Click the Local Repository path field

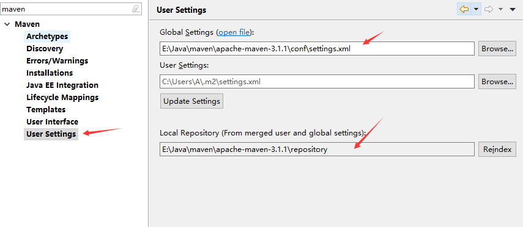pos(317,150)
